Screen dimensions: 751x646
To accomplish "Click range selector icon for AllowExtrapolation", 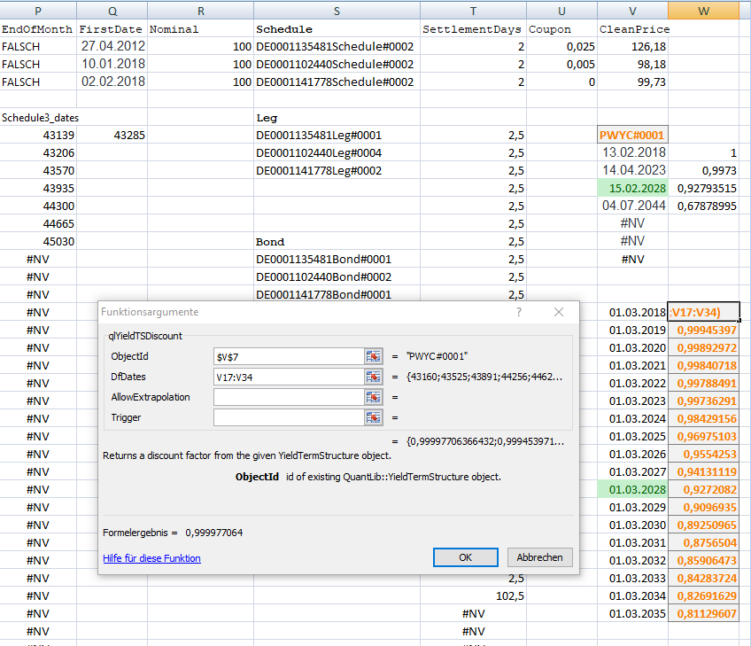I will click(374, 397).
